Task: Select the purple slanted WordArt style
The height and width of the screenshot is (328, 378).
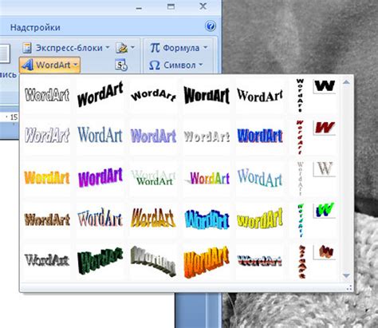Action: pos(100,177)
